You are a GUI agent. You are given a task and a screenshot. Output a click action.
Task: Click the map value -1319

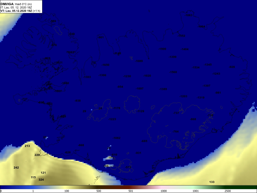point(201,98)
